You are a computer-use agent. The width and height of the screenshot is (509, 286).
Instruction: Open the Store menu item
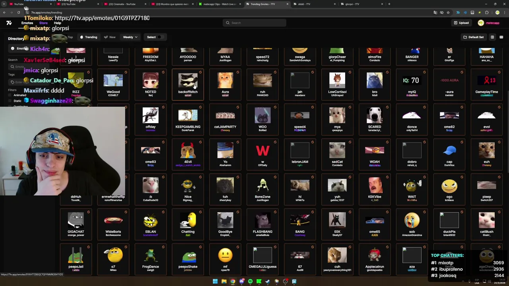43,23
